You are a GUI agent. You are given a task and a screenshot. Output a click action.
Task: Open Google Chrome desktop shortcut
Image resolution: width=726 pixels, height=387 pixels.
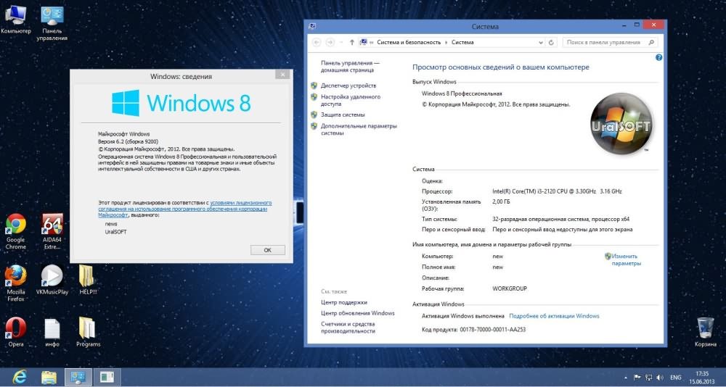(16, 225)
